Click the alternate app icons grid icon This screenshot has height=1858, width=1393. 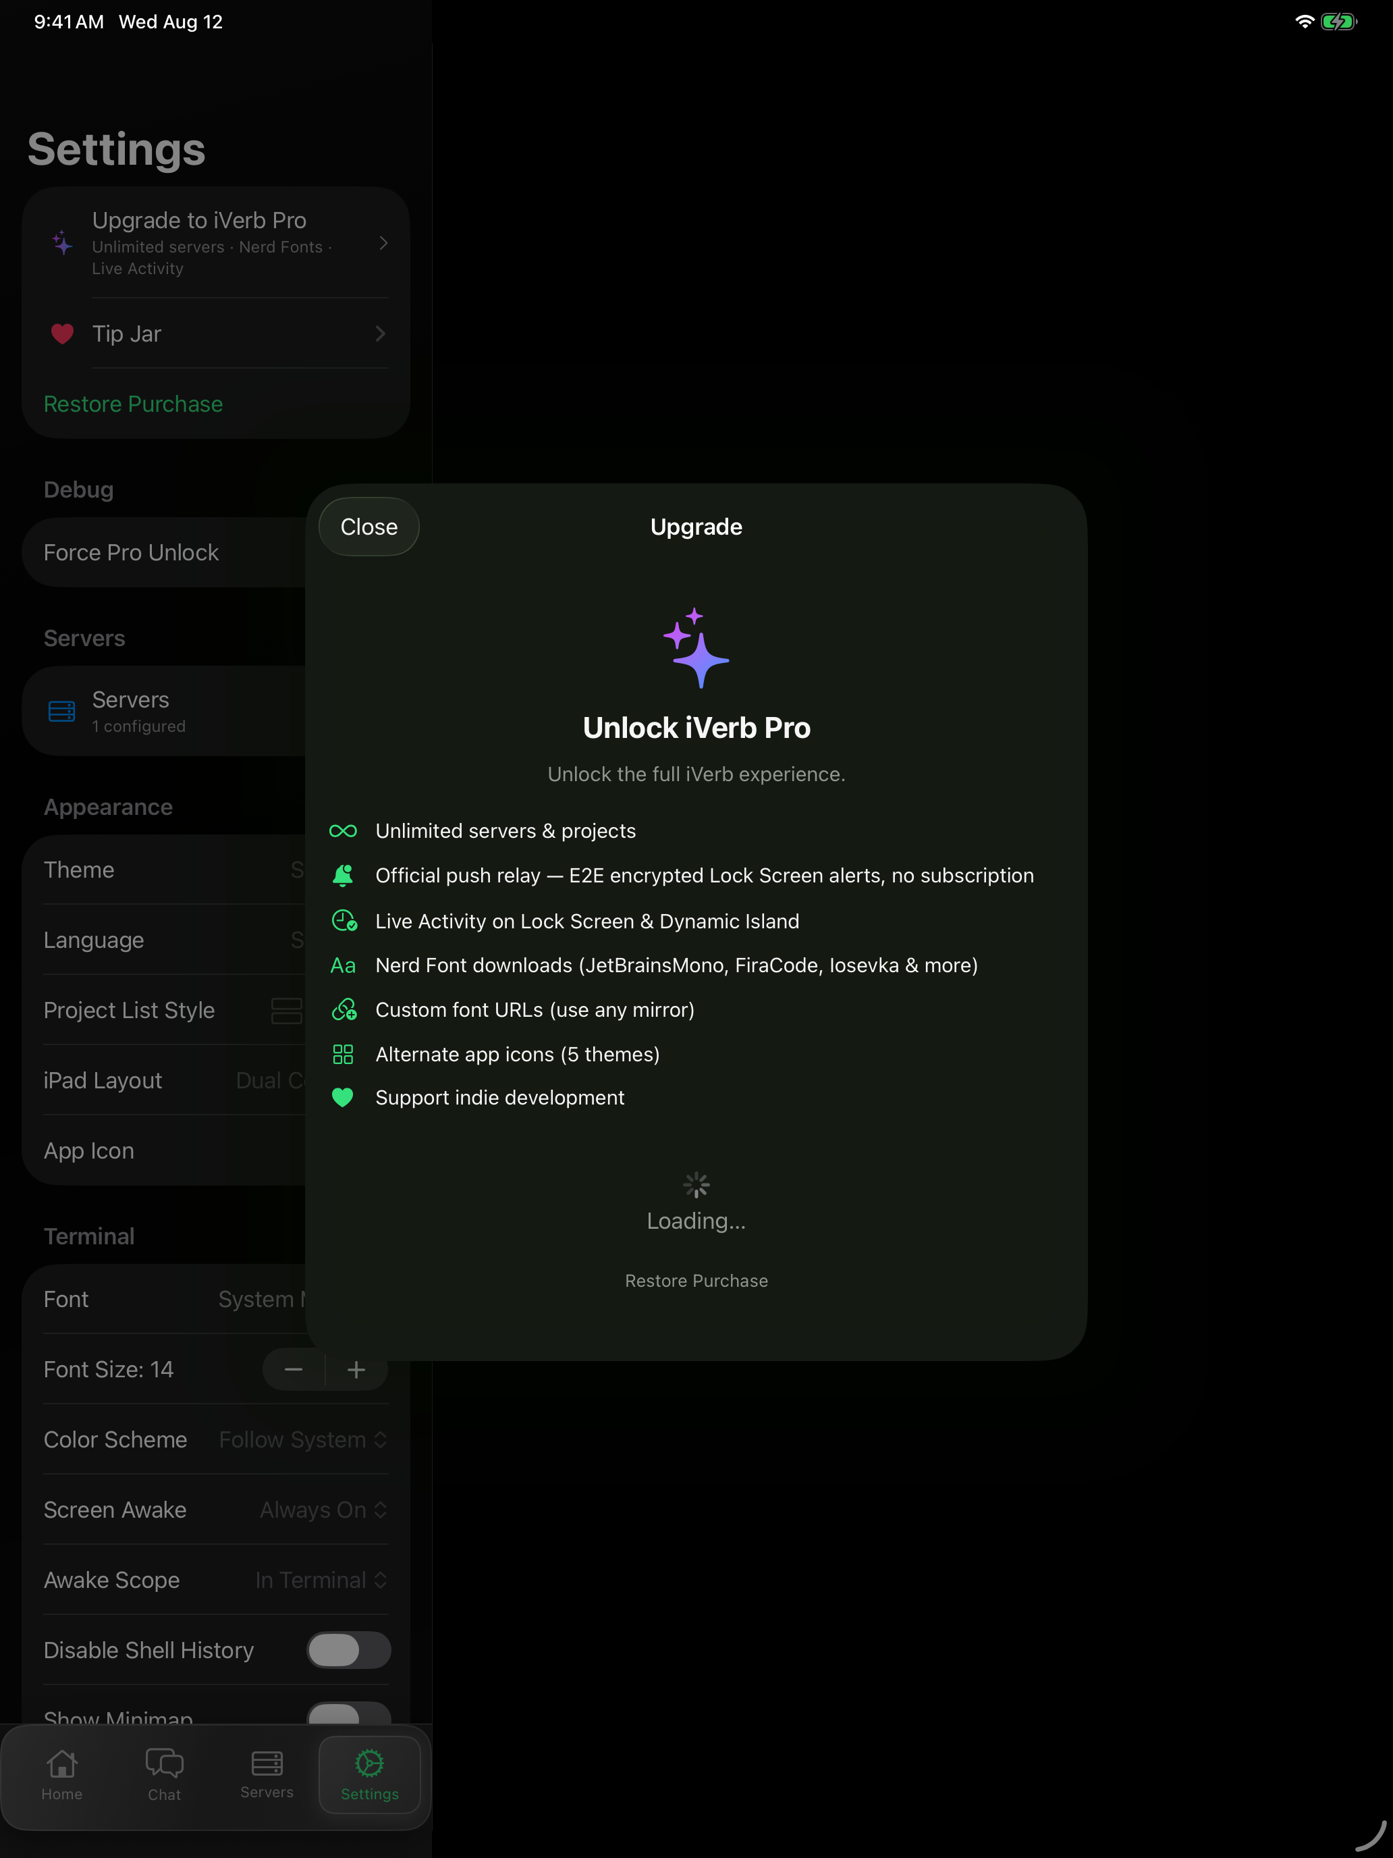(343, 1054)
